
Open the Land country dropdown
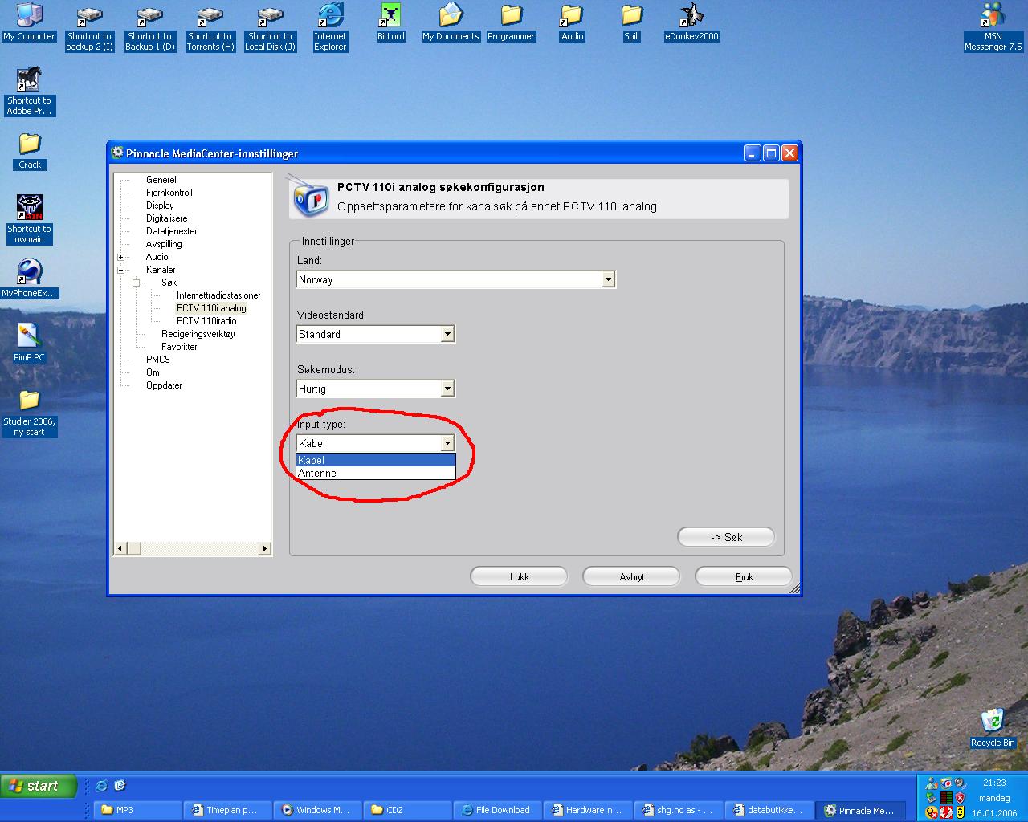click(608, 279)
